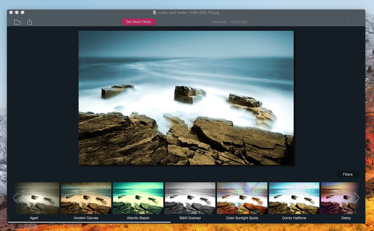This screenshot has height=231, width=374.
Task: Click the main rocks-and-water preview image
Action: pyautogui.click(x=186, y=98)
